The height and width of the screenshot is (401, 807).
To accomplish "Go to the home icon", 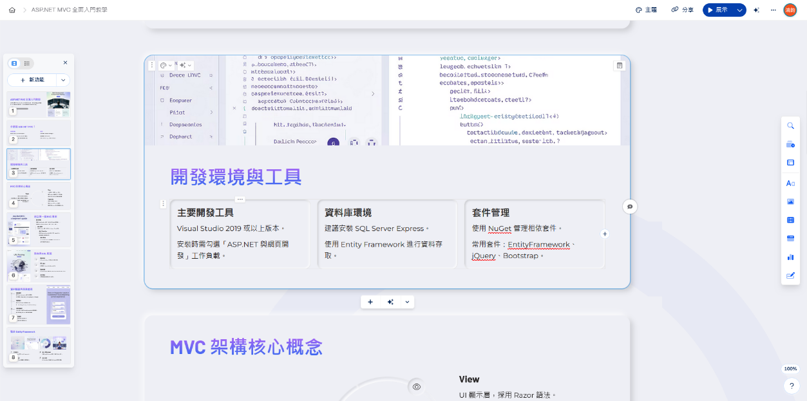I will (12, 10).
